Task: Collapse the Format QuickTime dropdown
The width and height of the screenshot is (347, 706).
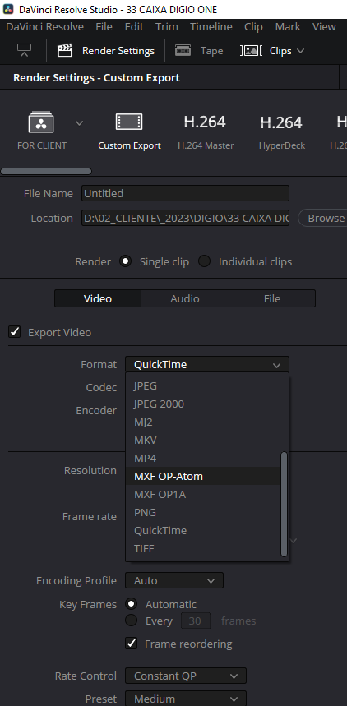Action: 207,364
